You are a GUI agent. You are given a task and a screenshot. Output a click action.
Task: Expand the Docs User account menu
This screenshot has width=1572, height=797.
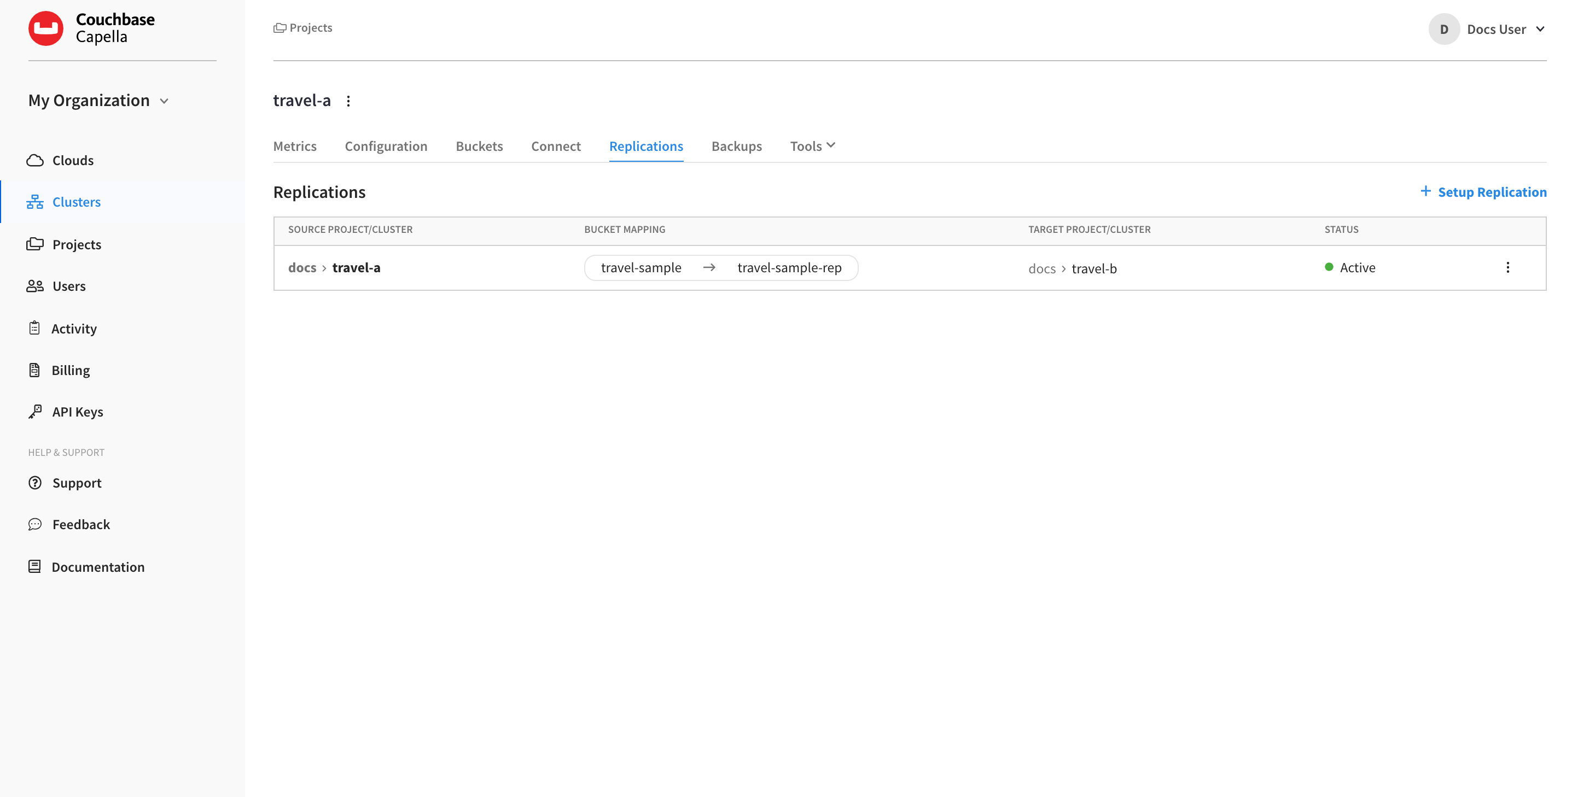1540,28
